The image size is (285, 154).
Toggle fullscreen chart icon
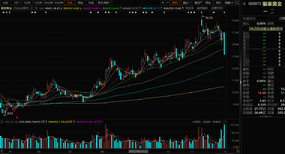tap(237, 3)
